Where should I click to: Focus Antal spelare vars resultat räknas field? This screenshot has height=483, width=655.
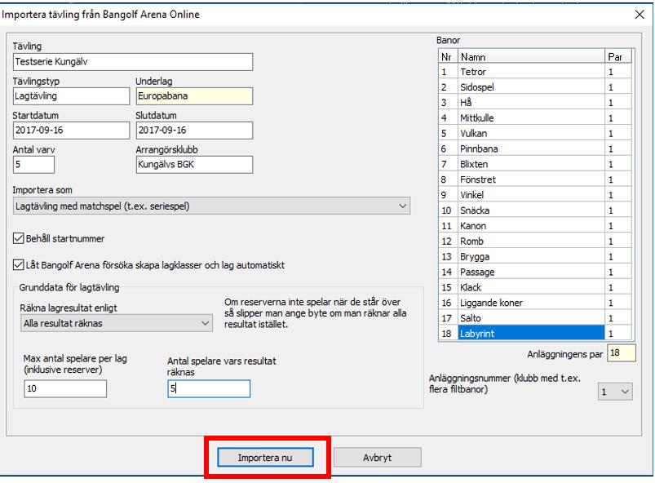[x=209, y=388]
